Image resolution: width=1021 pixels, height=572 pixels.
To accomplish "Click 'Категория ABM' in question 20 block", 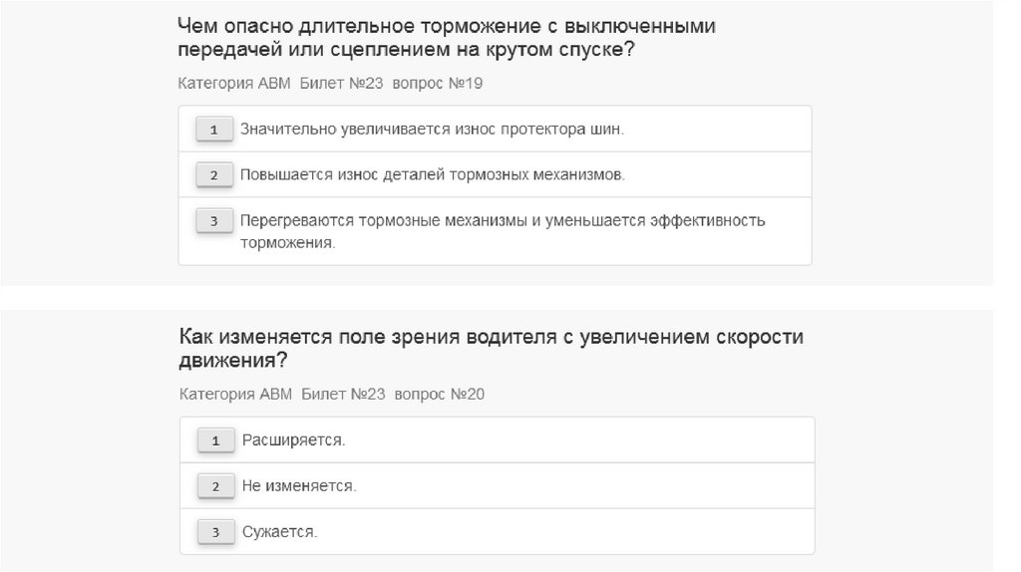I will 236,395.
